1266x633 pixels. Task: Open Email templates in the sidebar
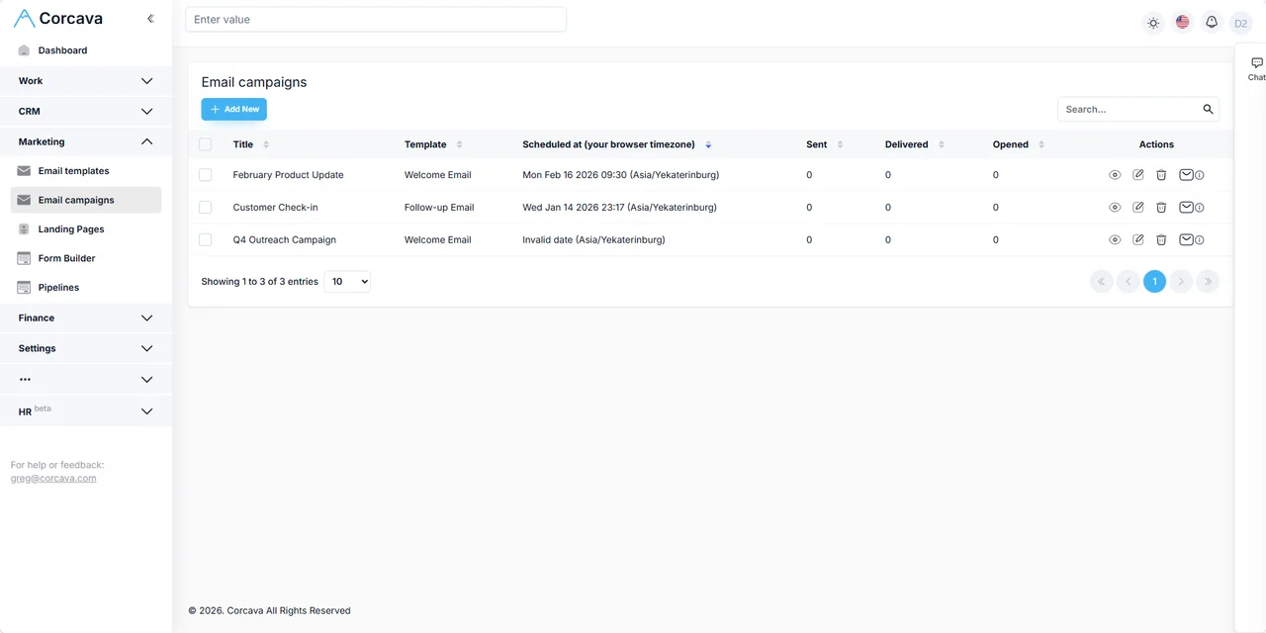point(86,171)
